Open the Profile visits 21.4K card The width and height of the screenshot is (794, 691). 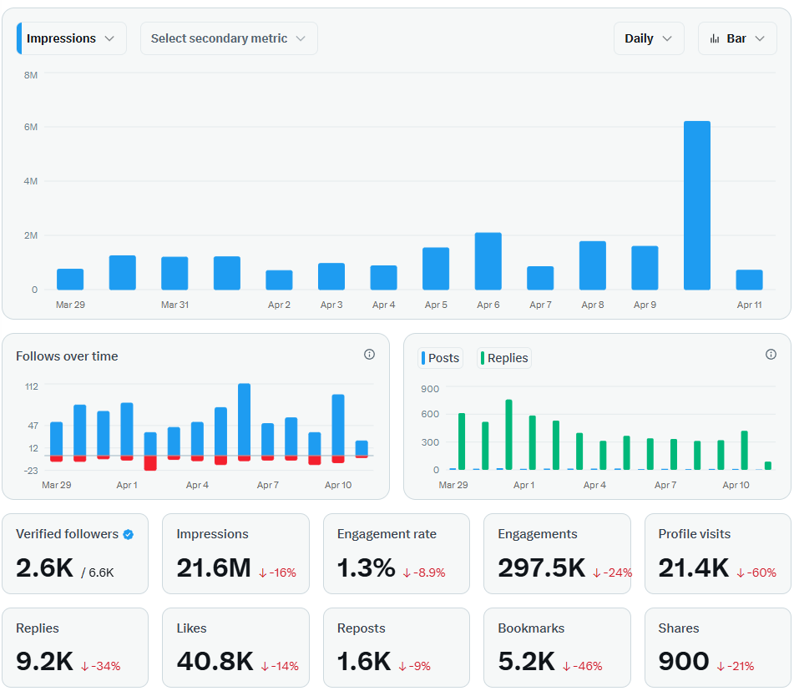click(717, 553)
